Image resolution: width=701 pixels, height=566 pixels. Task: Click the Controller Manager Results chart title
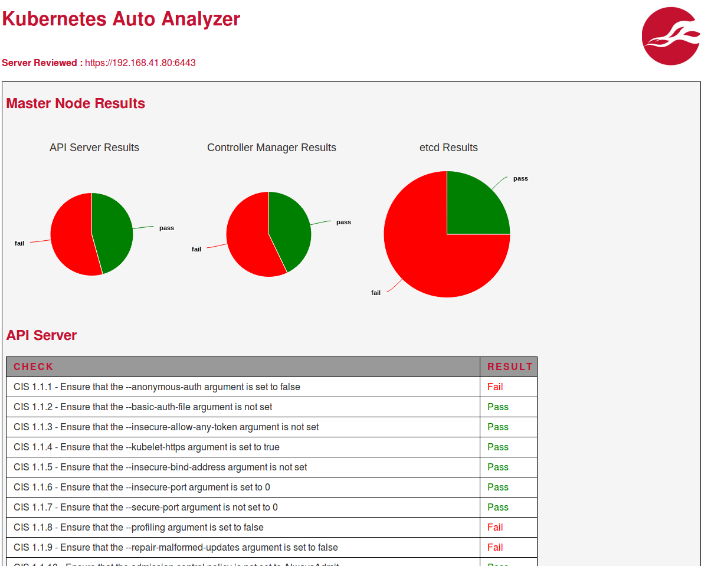tap(271, 148)
